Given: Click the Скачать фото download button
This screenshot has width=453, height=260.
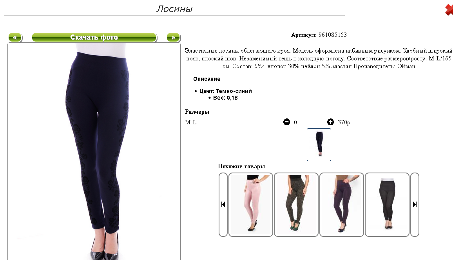Looking at the screenshot, I should 94,37.
